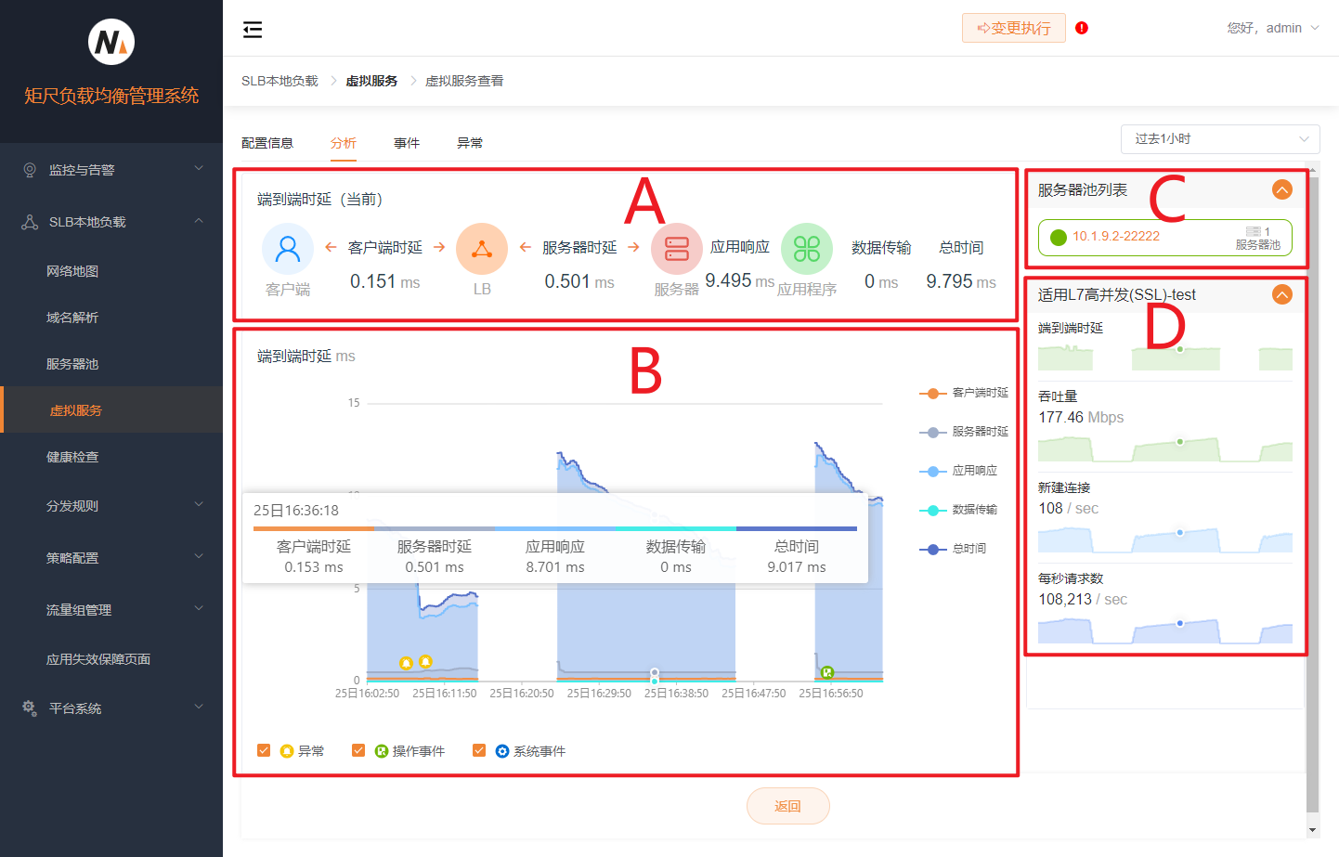The image size is (1339, 857).
Task: Collapse the 服务器池列表 panel
Action: [1281, 189]
